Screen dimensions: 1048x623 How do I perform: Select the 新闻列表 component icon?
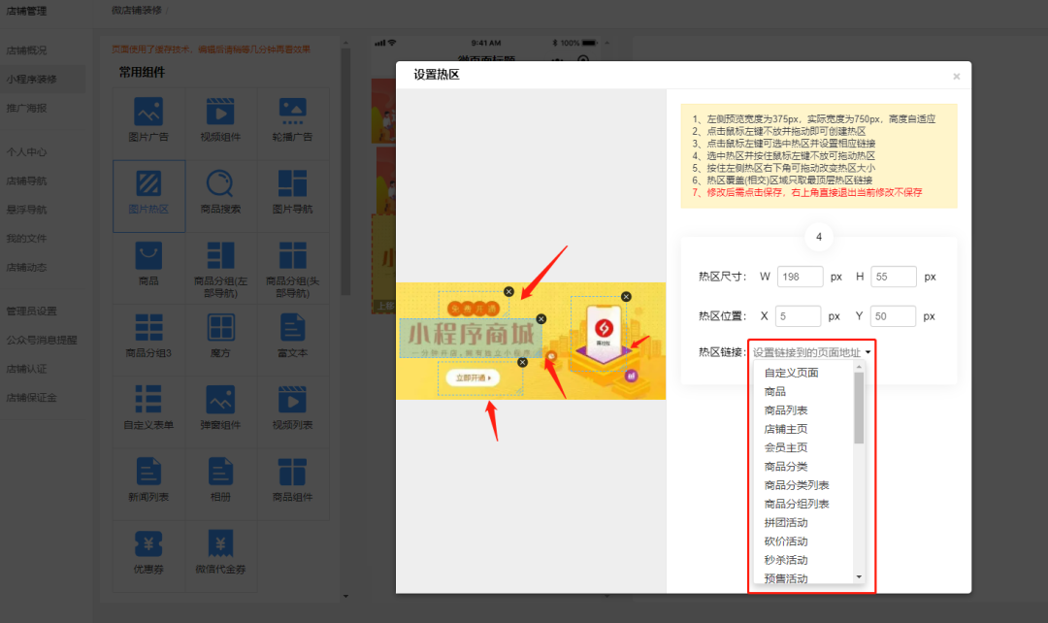(x=148, y=472)
